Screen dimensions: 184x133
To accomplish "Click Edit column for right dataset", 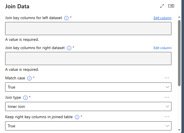I will (x=162, y=48).
